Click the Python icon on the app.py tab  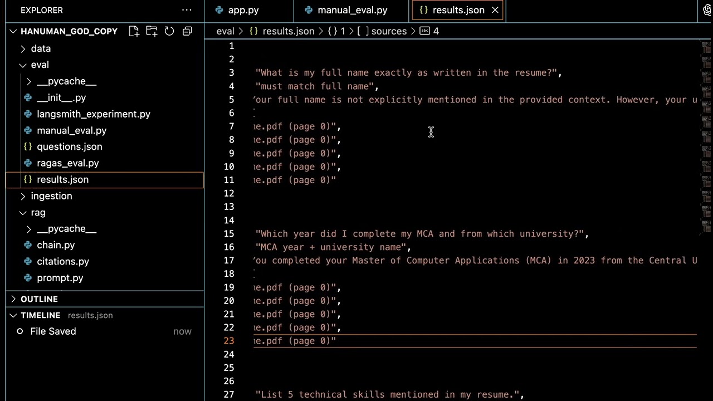[219, 10]
